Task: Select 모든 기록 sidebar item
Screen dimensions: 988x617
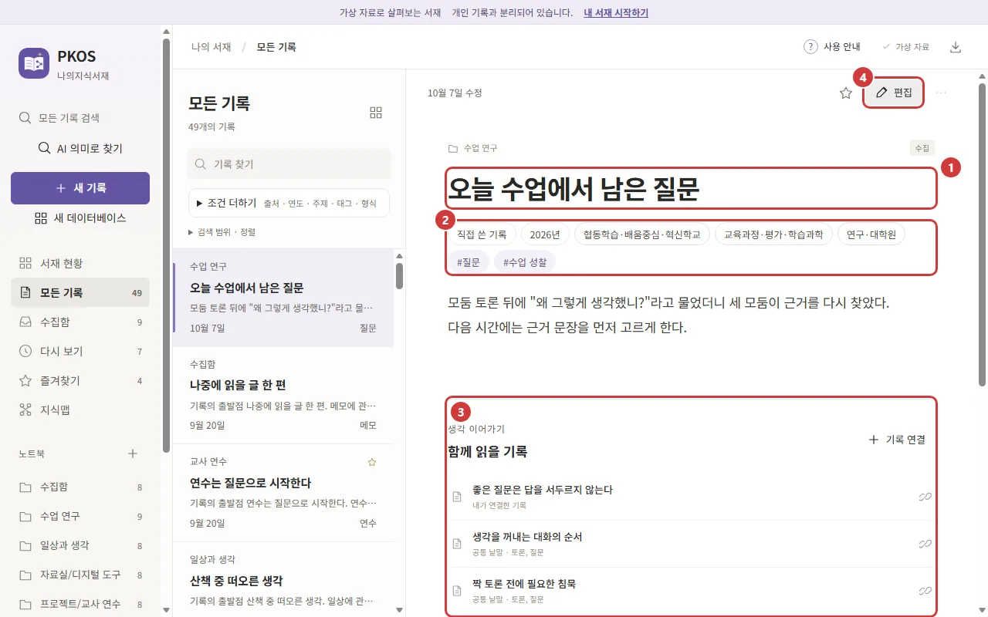Action: (x=80, y=293)
